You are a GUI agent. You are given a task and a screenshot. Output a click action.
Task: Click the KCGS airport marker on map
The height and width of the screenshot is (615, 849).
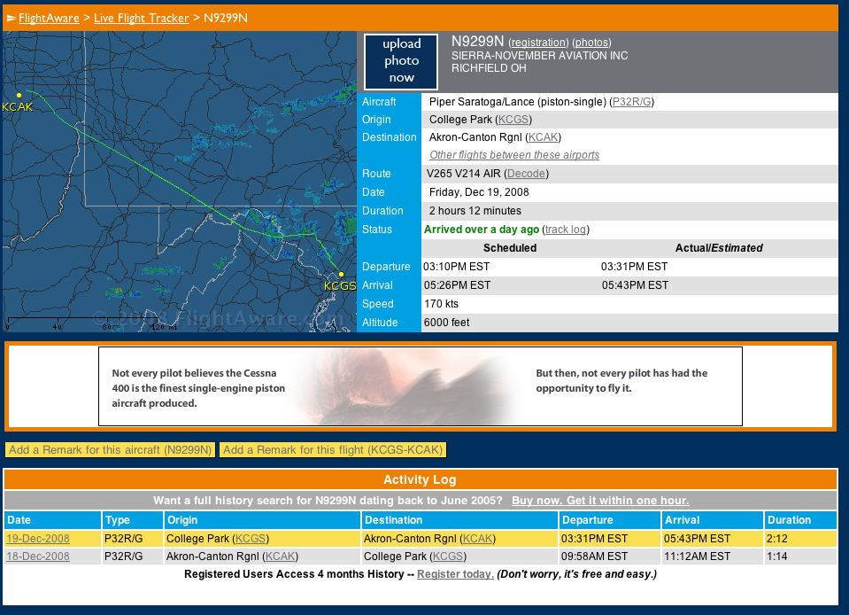(341, 274)
